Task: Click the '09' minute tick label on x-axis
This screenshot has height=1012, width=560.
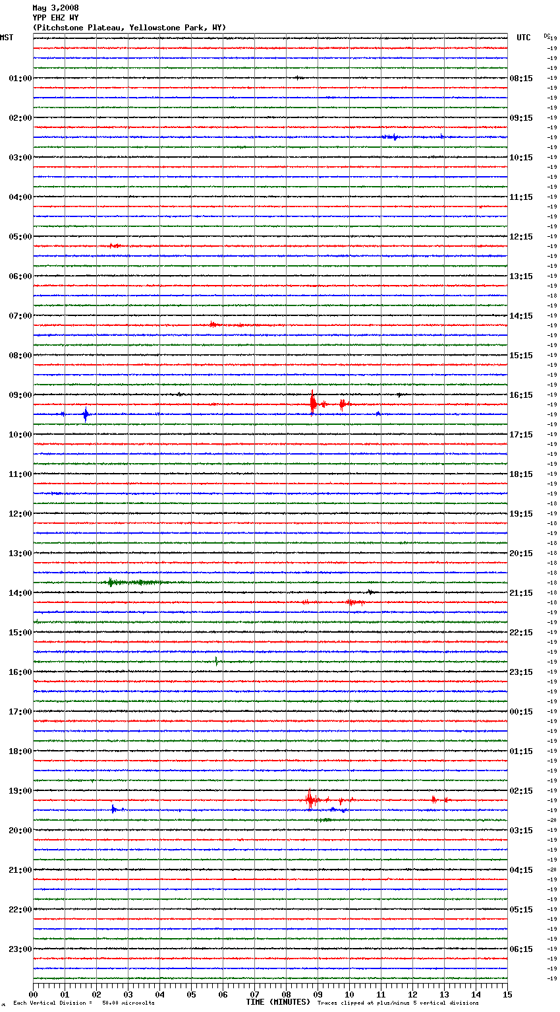Action: pyautogui.click(x=318, y=994)
